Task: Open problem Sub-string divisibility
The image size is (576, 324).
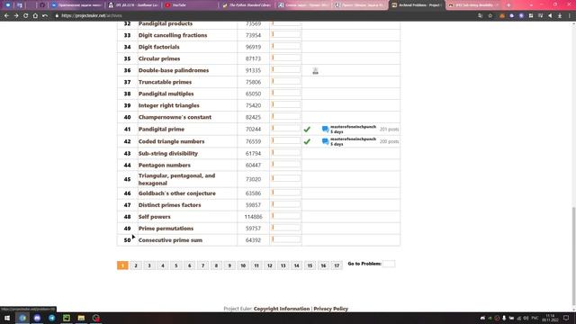Action: pos(168,154)
